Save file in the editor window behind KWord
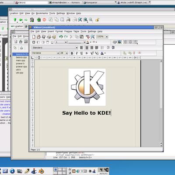The width and height of the screenshot is (175, 175). pyautogui.click(x=26, y=42)
